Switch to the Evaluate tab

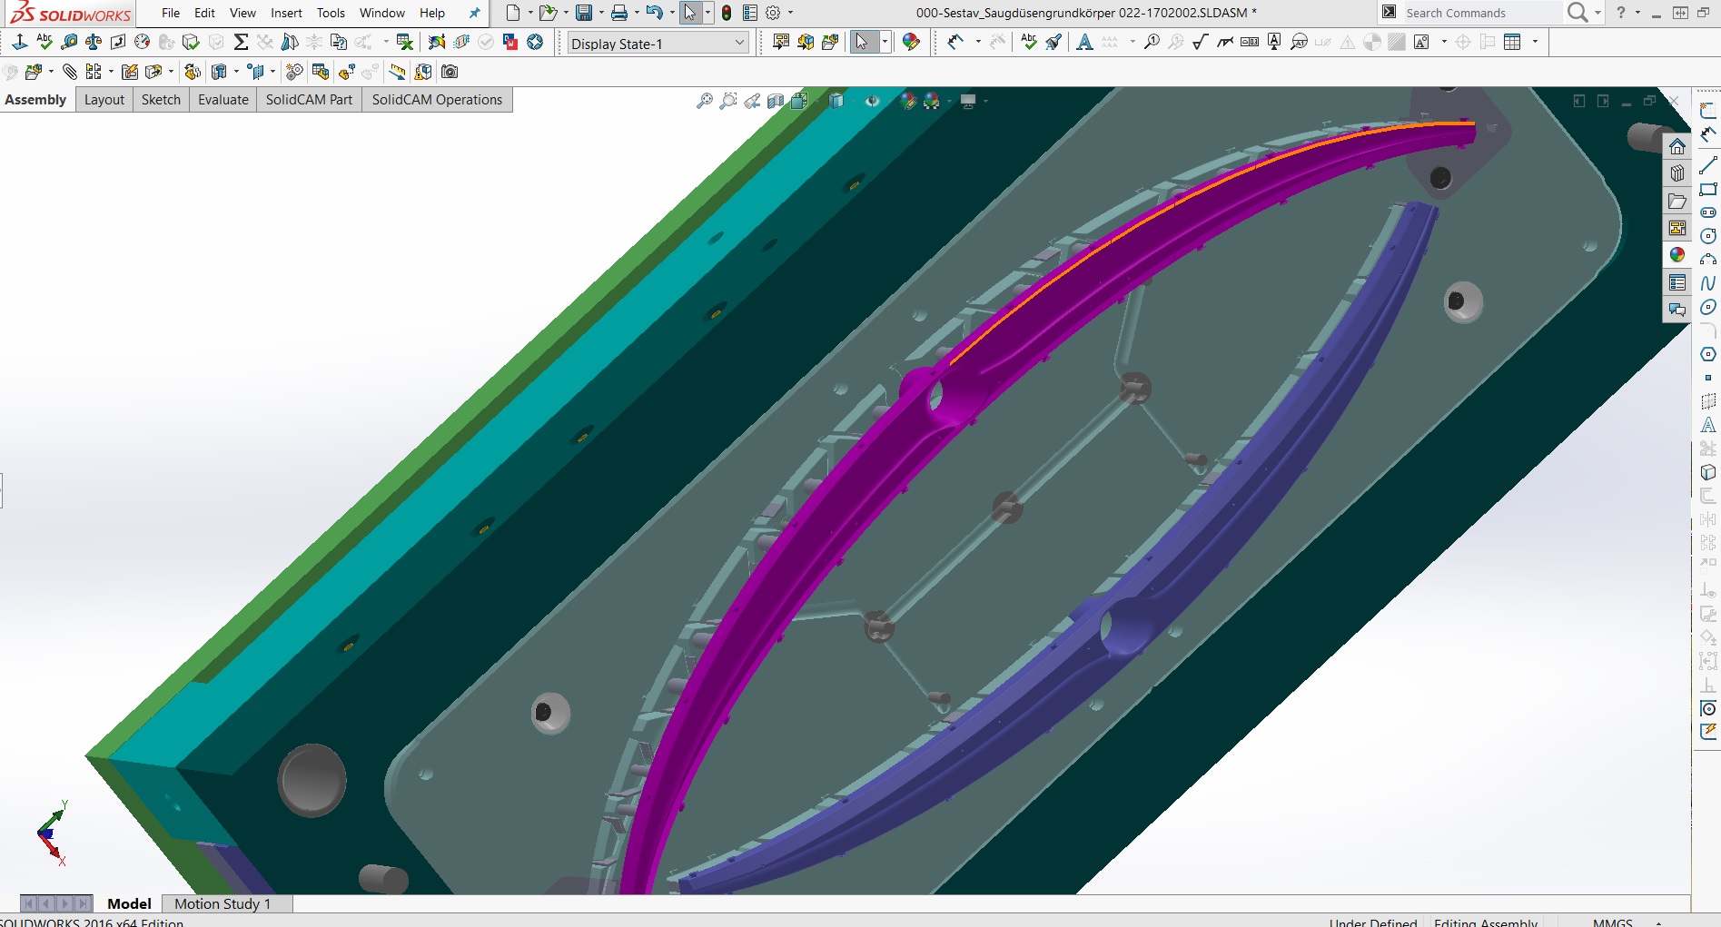(223, 100)
